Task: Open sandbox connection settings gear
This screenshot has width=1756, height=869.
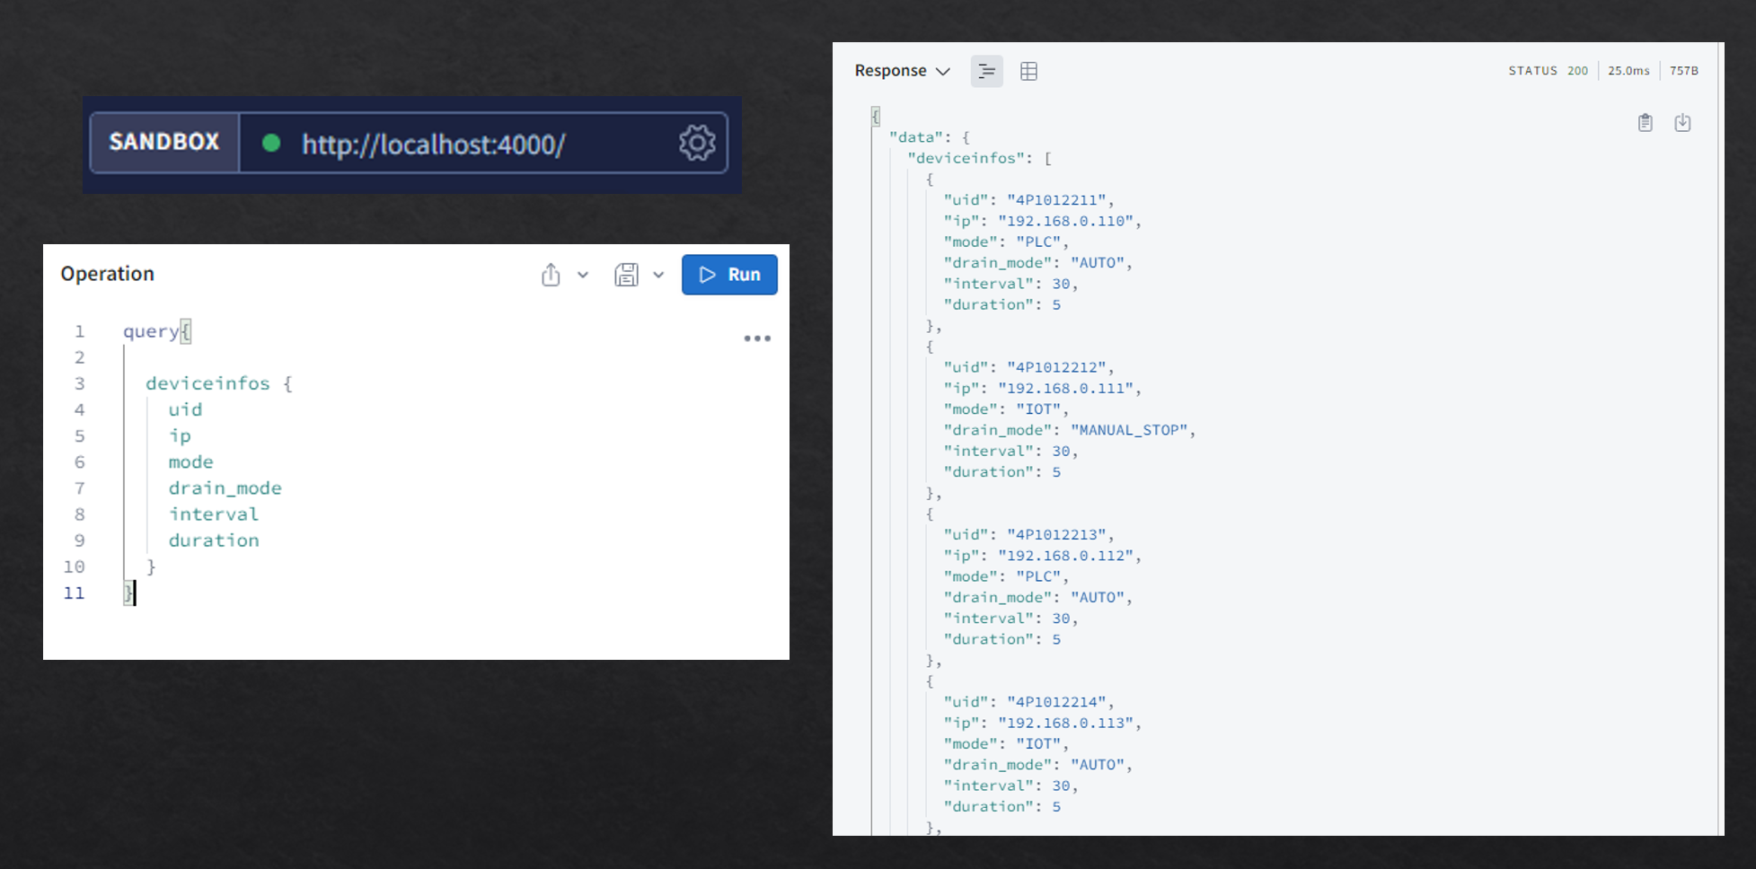Action: pyautogui.click(x=697, y=143)
